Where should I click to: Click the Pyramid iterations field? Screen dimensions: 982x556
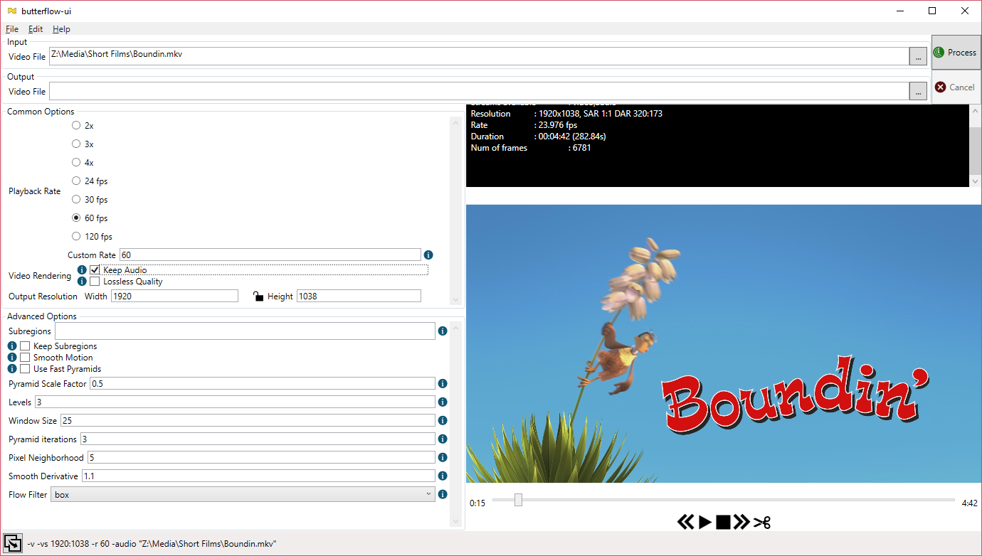pos(258,439)
